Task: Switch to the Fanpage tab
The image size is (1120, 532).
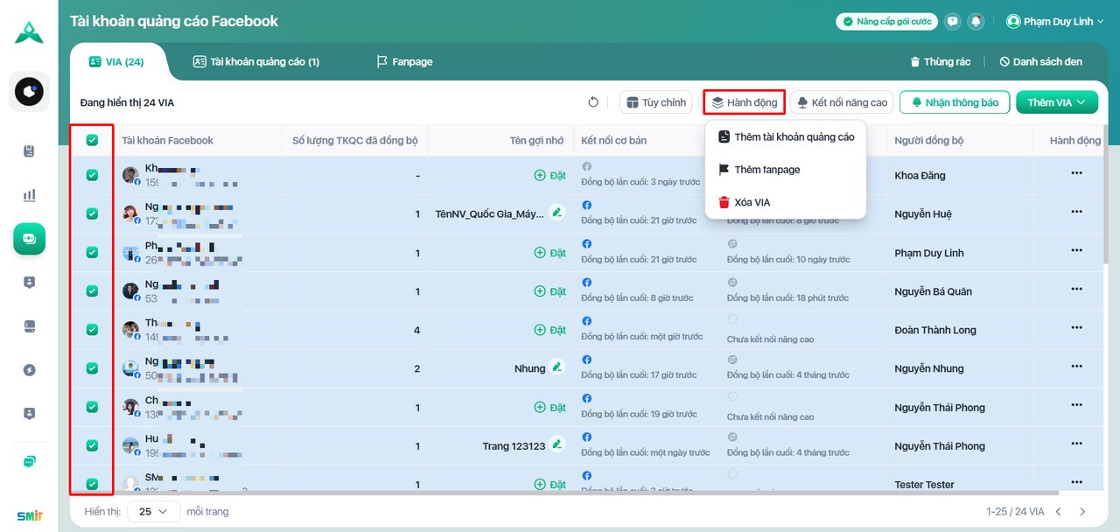Action: 403,62
